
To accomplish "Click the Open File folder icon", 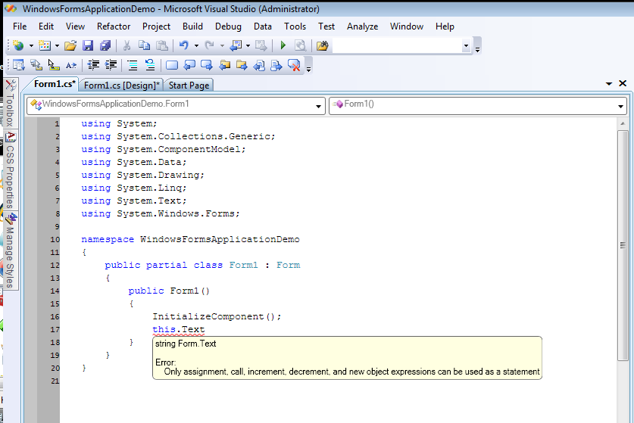I will pos(70,45).
